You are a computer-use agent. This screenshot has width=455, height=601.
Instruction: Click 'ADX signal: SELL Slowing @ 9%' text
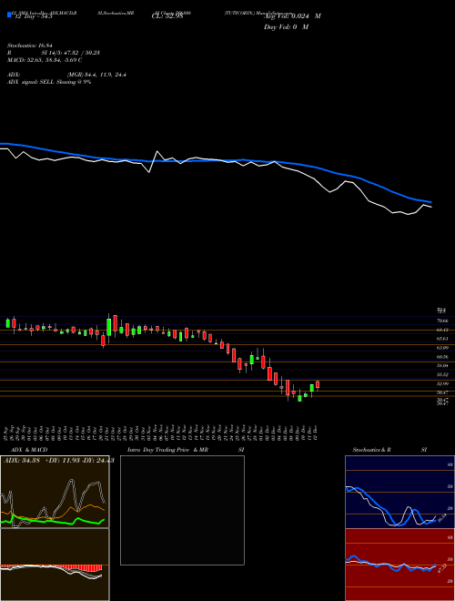(x=49, y=82)
